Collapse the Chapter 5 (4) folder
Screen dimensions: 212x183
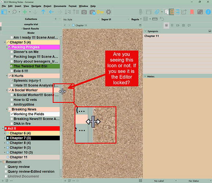pyautogui.click(x=5, y=42)
